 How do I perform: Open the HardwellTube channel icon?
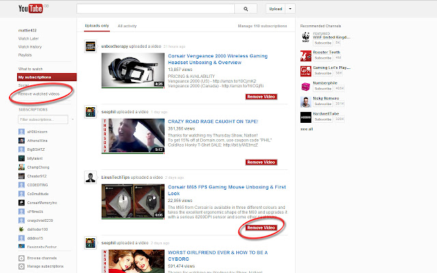(306, 117)
